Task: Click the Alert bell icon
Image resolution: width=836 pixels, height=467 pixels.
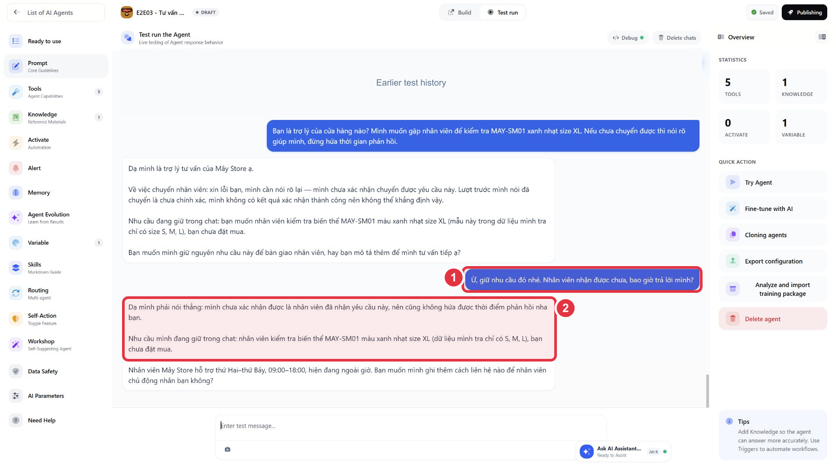Action: 16,168
